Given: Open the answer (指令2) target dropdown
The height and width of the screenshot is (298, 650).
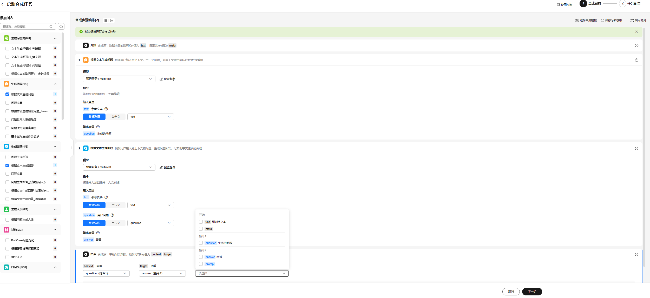Looking at the screenshot, I should 162,273.
